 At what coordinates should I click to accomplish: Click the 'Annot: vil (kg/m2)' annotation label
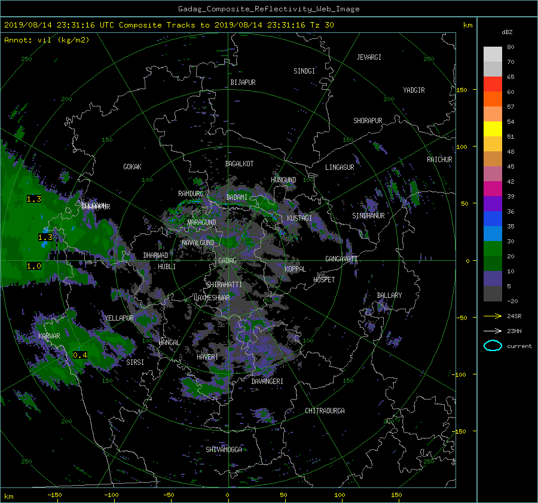(47, 40)
